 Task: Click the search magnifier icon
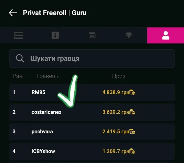tap(20, 58)
